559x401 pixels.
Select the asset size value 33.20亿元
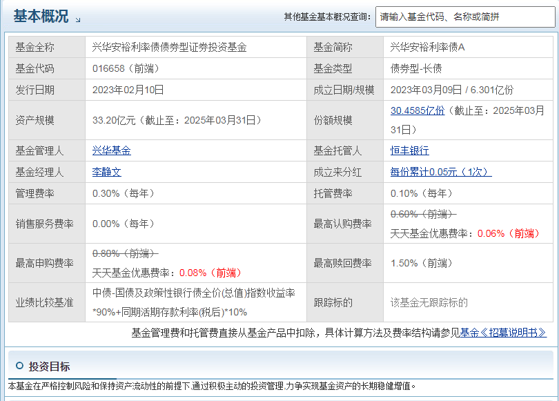tap(114, 120)
